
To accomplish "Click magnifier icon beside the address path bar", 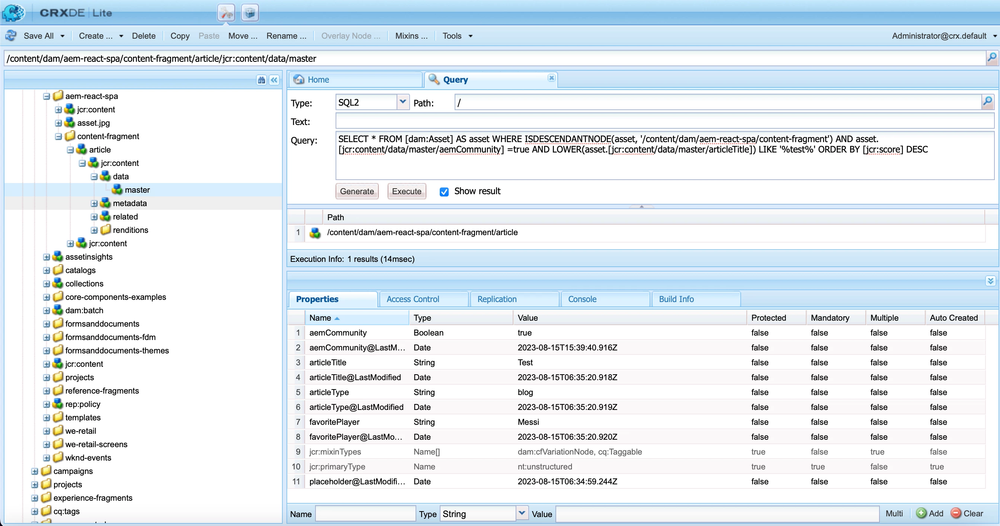I will click(x=991, y=58).
